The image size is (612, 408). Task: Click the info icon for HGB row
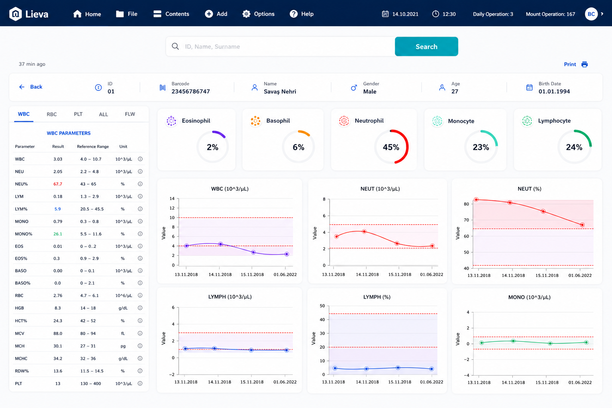[140, 308]
